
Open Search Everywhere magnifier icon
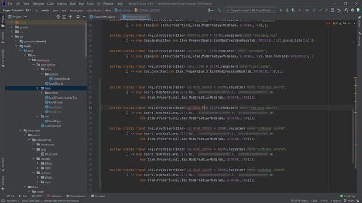coord(347,10)
